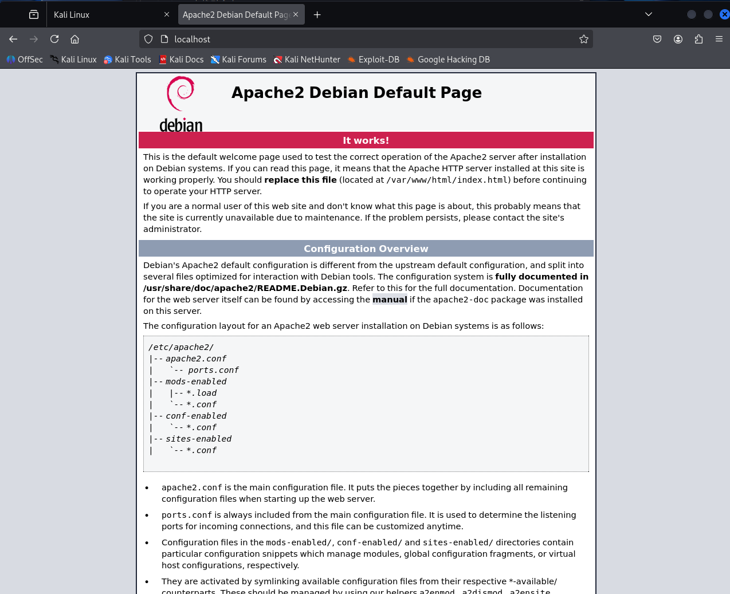Open the OffSec bookmark
Image resolution: width=730 pixels, height=594 pixels.
[25, 60]
